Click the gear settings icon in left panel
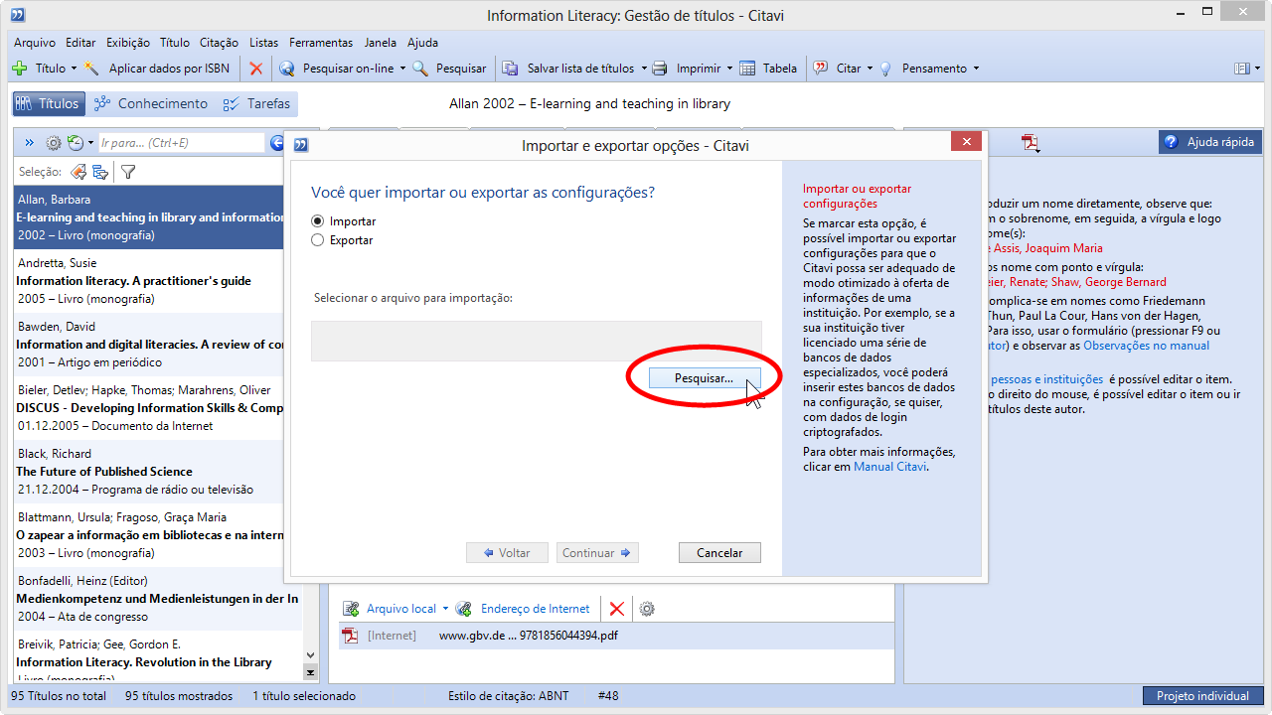This screenshot has height=715, width=1272. (x=54, y=143)
